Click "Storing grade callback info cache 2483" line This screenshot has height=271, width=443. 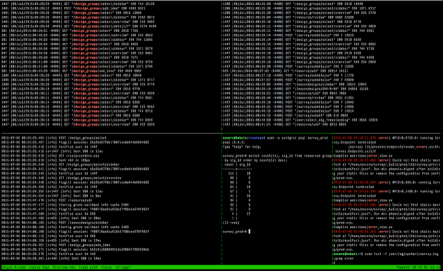[x=65, y=227]
